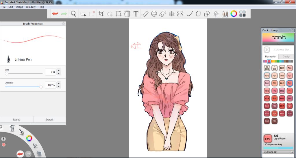Click the Undo arrow in the top toolbar
Screen dimensions: 296x158
[x=55, y=14]
